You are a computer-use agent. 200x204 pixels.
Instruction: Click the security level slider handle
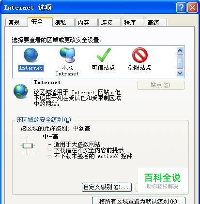pos(28,146)
